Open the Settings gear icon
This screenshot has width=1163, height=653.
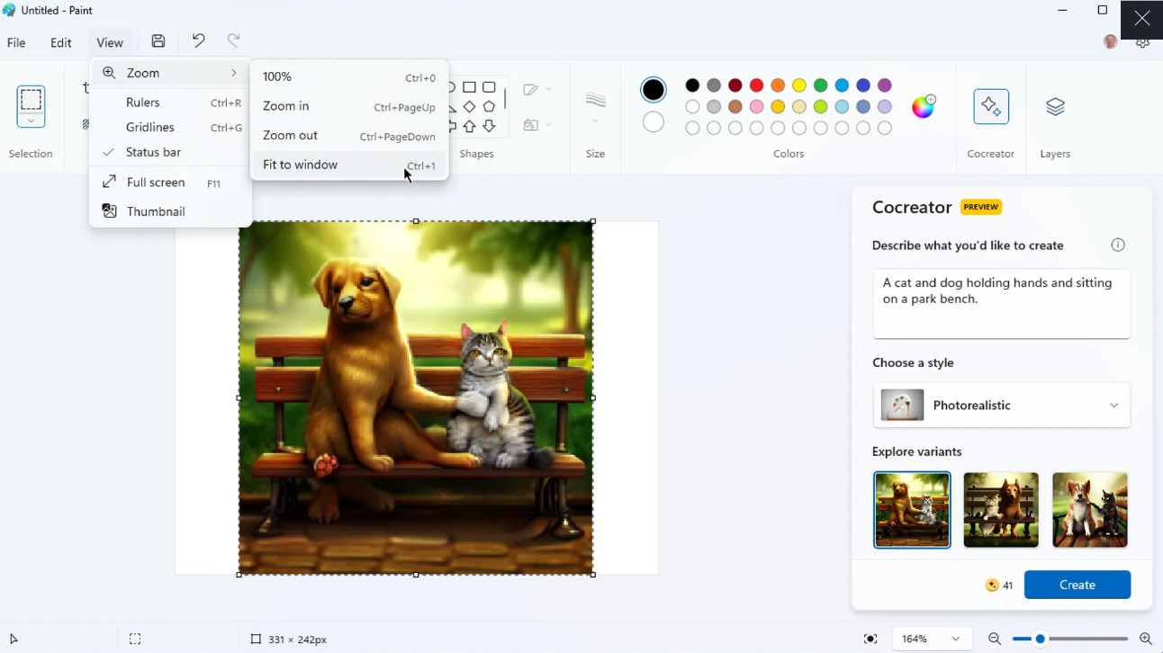click(1143, 42)
